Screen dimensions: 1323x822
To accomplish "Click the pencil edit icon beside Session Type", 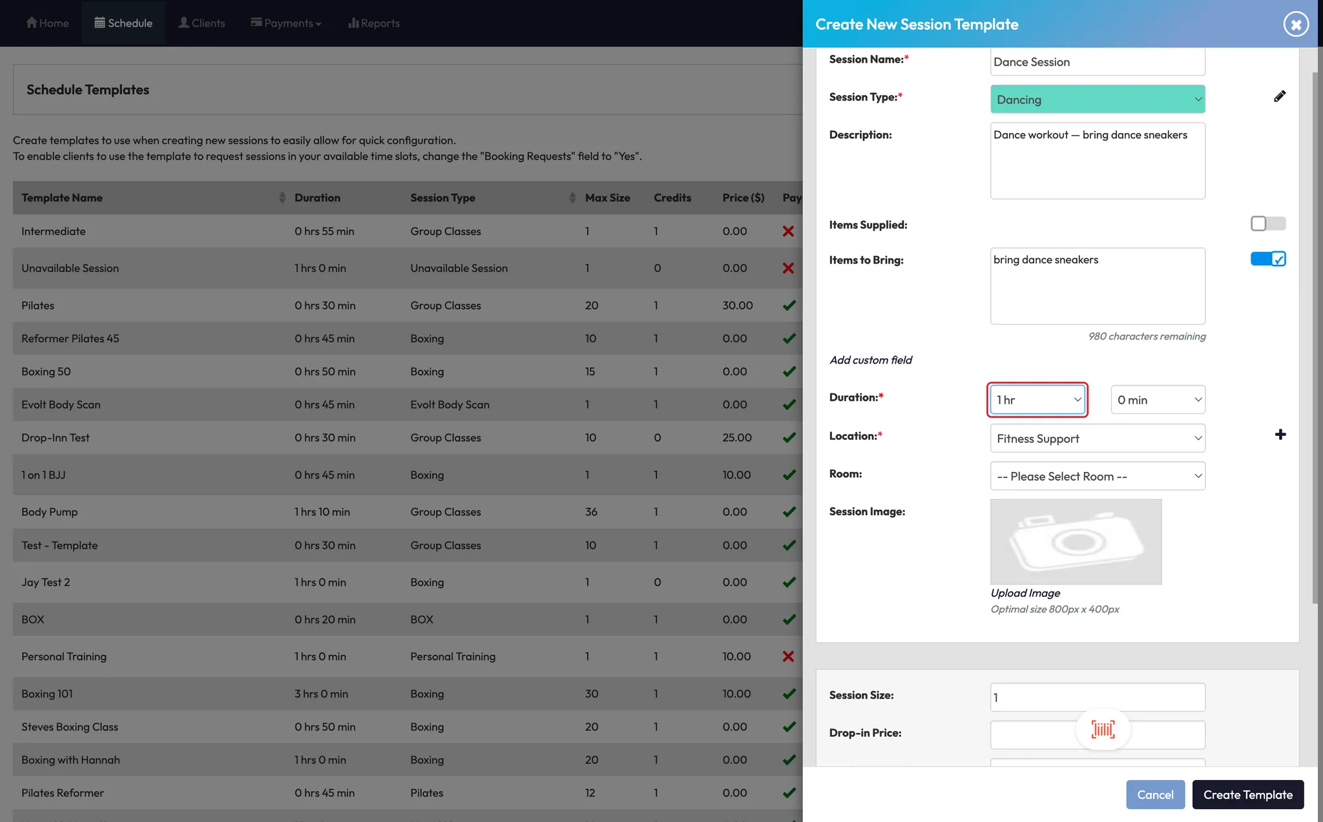I will [1279, 97].
